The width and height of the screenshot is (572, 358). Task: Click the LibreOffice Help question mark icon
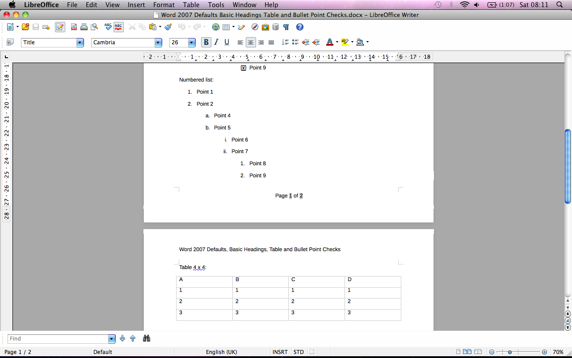[x=300, y=27]
